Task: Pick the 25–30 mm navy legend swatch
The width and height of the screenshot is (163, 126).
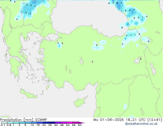Action: point(52,123)
